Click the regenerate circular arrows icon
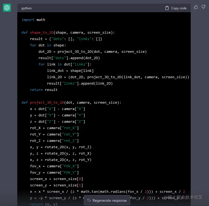Image resolution: width=209 pixels, height=206 pixels. coord(89,200)
